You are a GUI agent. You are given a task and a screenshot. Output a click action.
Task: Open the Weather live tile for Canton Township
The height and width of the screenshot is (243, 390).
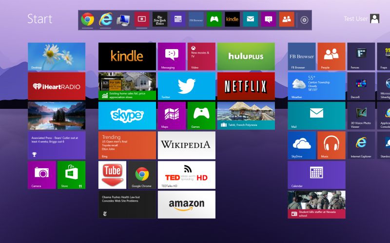tap(316, 86)
